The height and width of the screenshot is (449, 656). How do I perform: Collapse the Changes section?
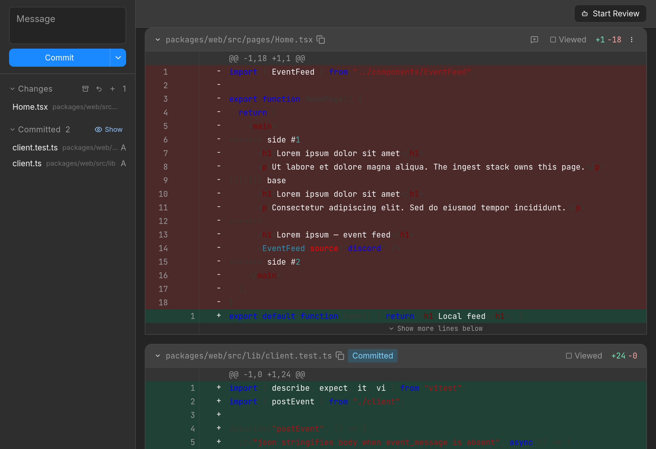[12, 89]
